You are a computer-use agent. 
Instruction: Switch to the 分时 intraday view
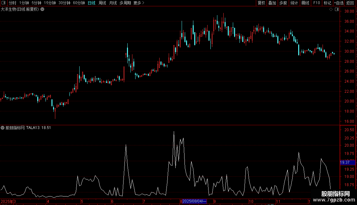(13, 3)
